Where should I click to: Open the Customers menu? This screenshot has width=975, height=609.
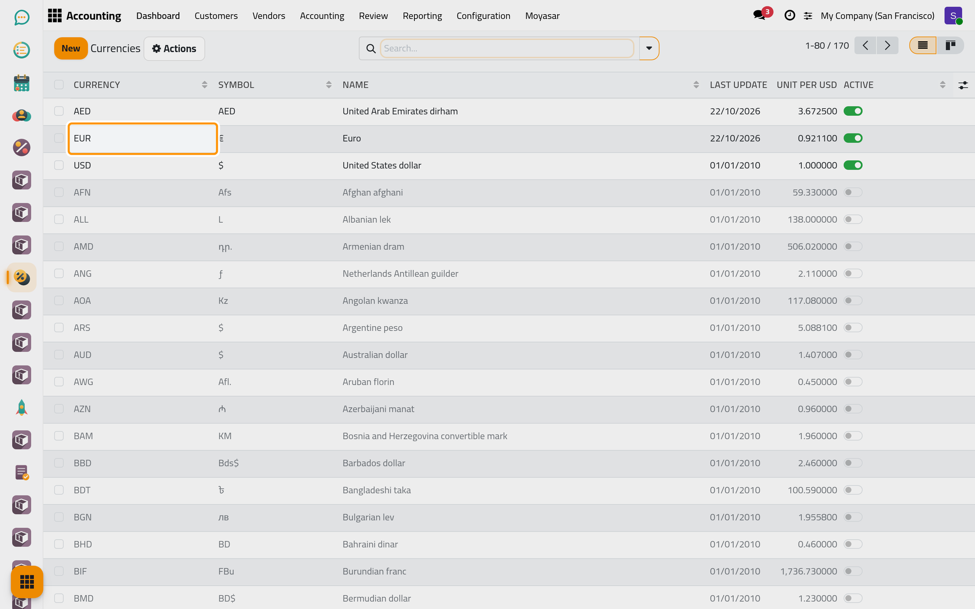[216, 16]
